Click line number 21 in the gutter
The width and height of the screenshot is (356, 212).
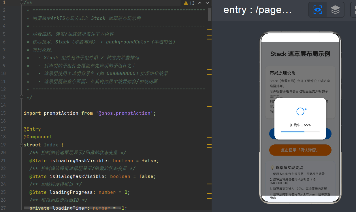[x=3, y=161]
